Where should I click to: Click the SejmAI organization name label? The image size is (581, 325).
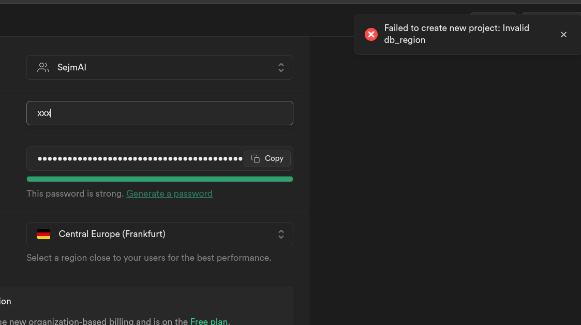(x=72, y=67)
